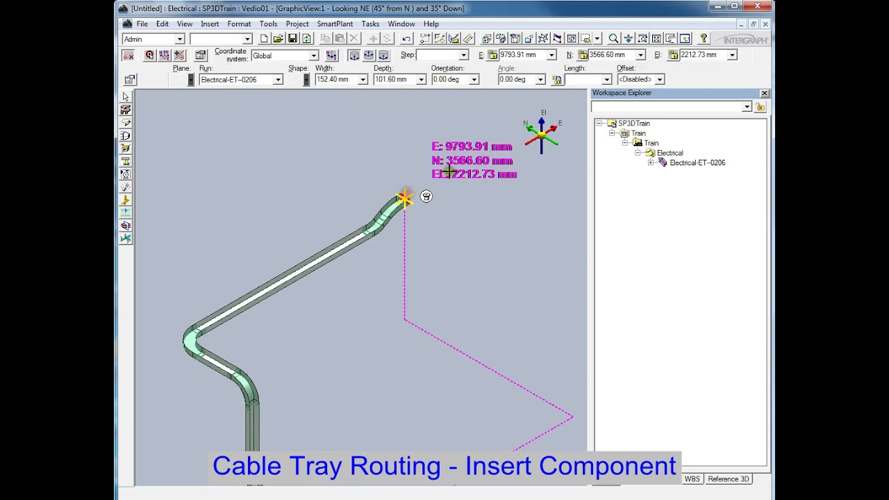The width and height of the screenshot is (889, 500).
Task: Toggle the El elevation coordinate lock
Action: [x=673, y=55]
